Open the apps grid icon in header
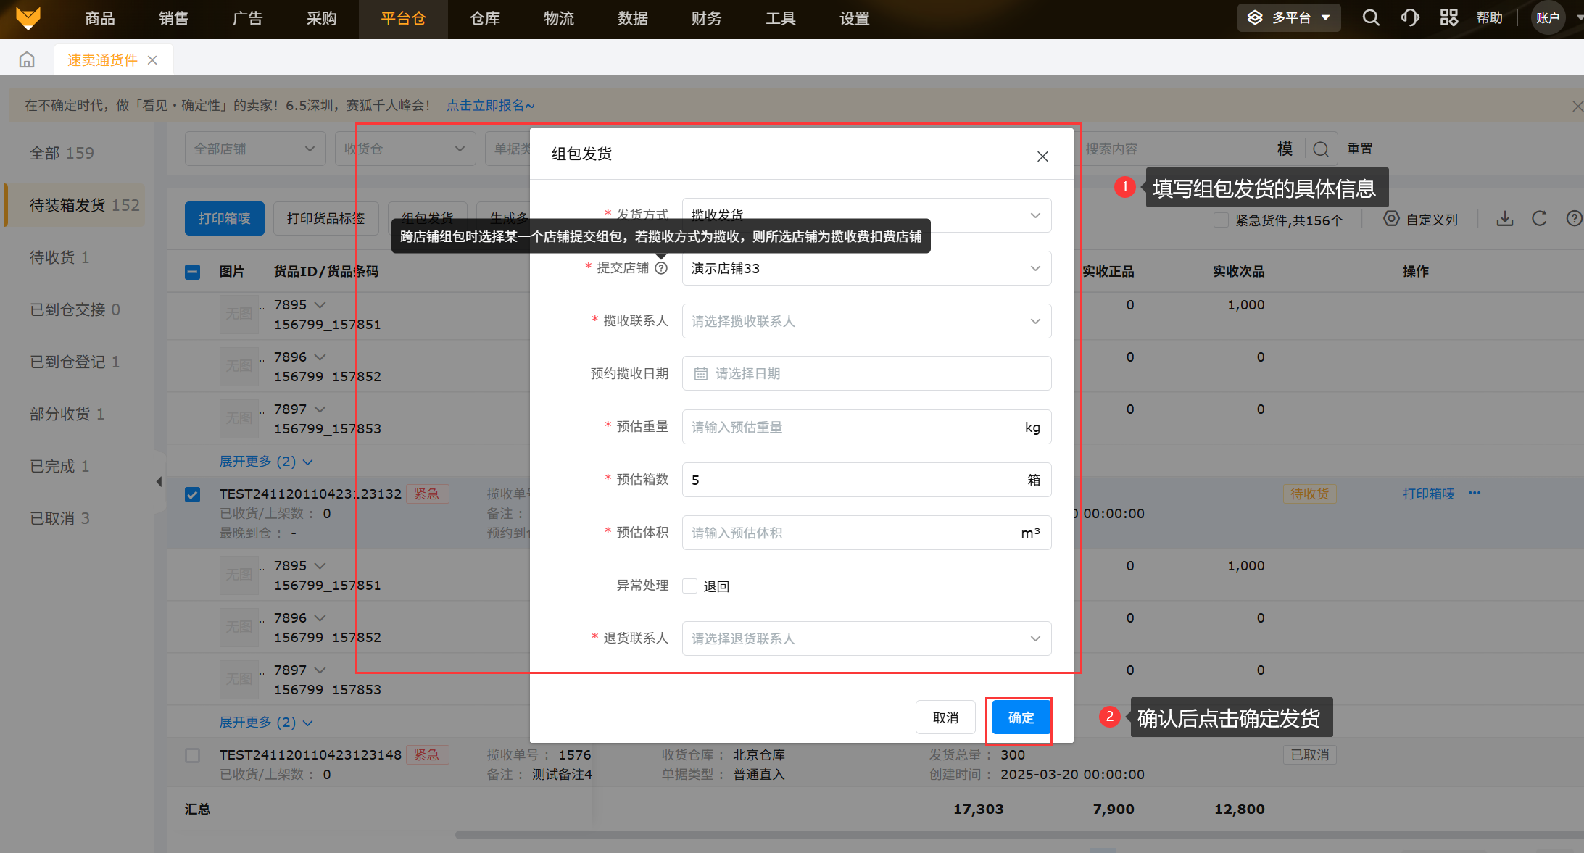The height and width of the screenshot is (853, 1584). point(1448,17)
